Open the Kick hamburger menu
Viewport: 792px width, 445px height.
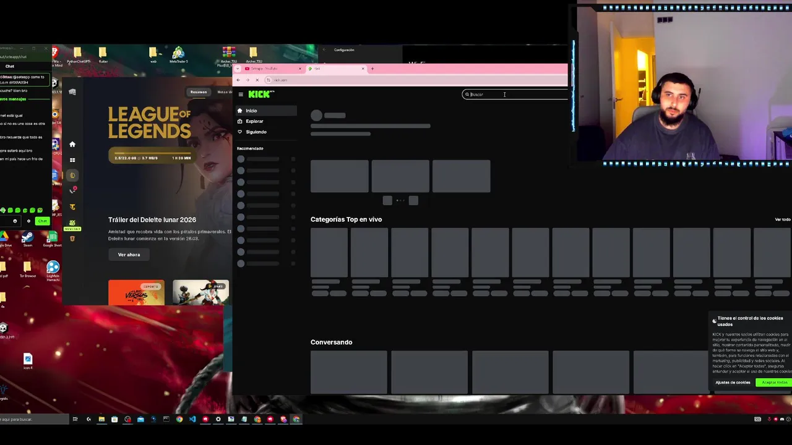[241, 95]
